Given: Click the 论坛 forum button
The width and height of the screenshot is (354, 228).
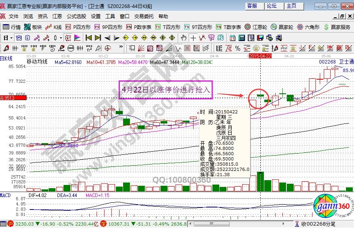Looking at the screenshot, I should [272, 6].
